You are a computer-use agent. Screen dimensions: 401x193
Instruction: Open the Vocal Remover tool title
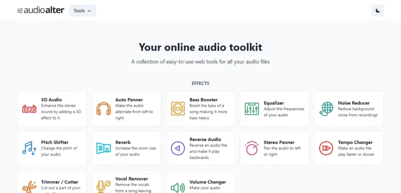(132, 179)
